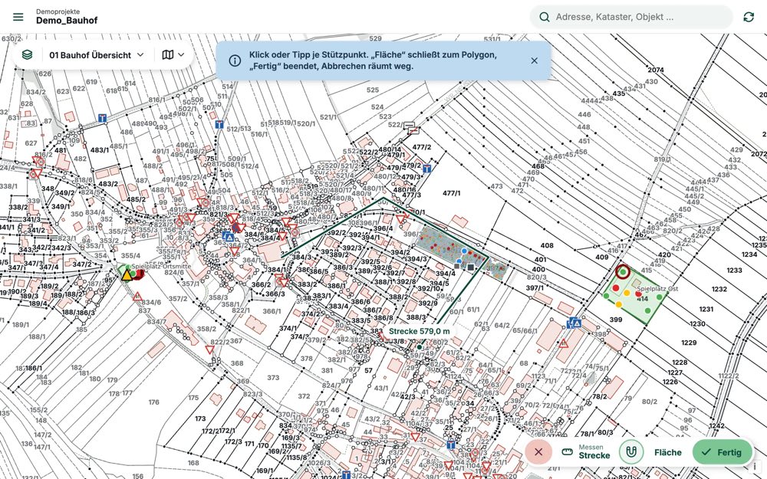Open the hamburger main menu
767x479 pixels.
pos(18,17)
